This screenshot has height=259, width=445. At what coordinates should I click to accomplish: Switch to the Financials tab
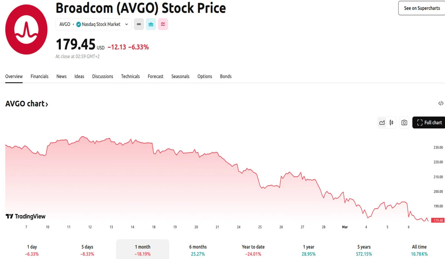[x=39, y=77]
